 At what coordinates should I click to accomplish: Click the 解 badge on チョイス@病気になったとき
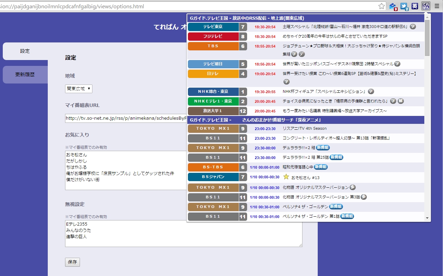pyautogui.click(x=400, y=101)
